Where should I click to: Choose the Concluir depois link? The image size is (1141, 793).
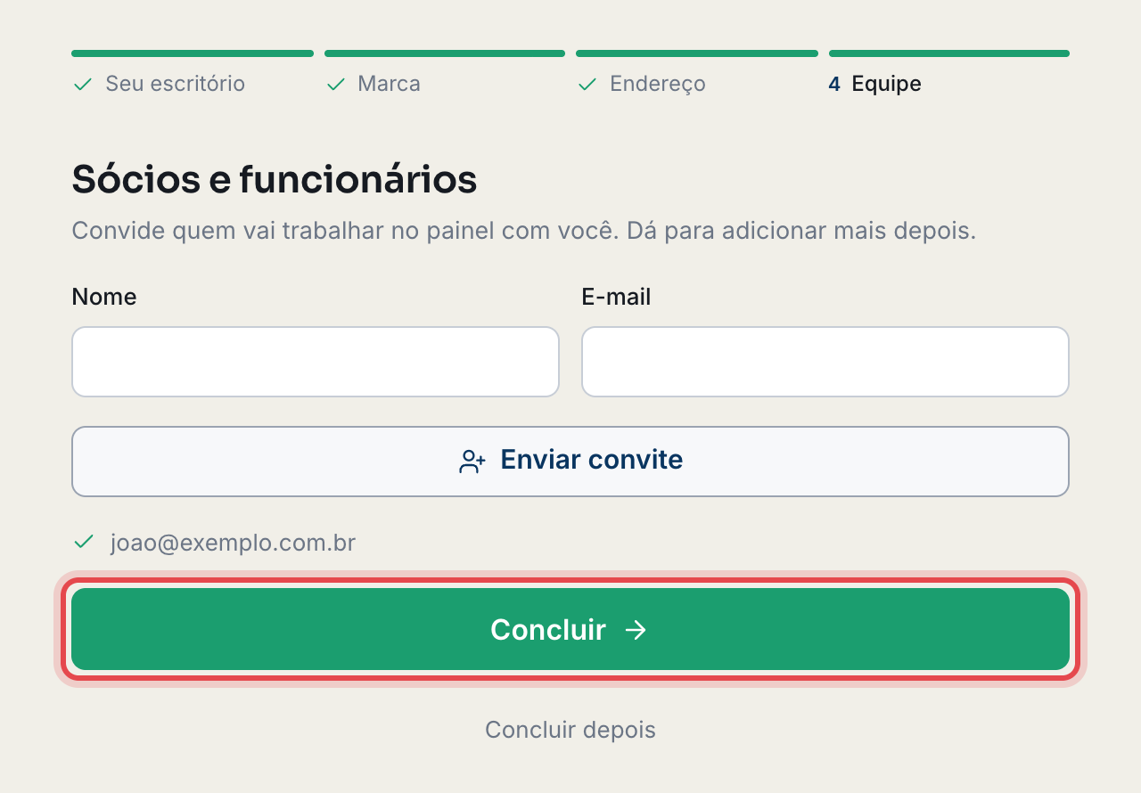click(570, 730)
